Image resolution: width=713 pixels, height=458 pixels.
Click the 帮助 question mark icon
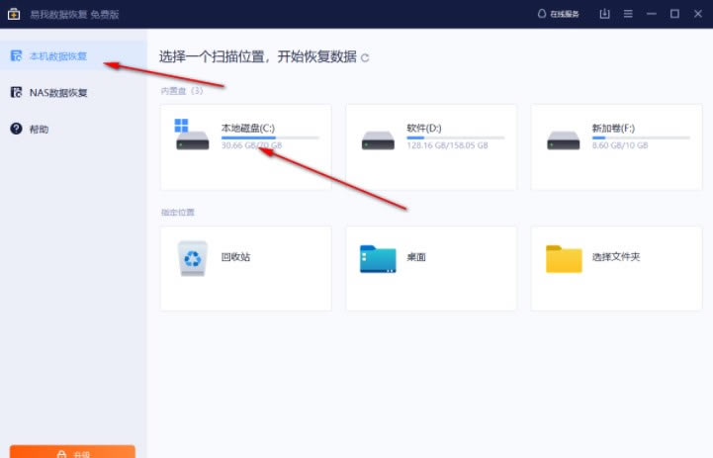(x=16, y=129)
